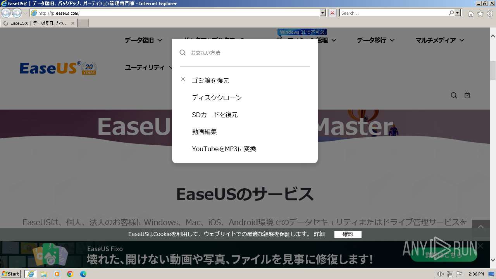Click the taskbar clock 2:36 PM
The image size is (496, 279).
[476, 274]
